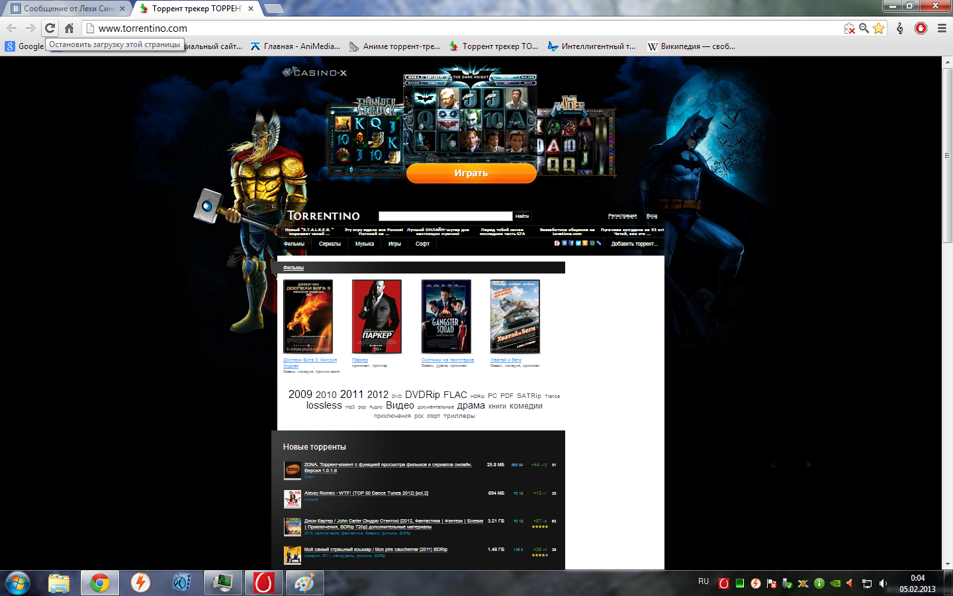
Task: Open the John Carter torrent entry
Action: click(x=394, y=524)
